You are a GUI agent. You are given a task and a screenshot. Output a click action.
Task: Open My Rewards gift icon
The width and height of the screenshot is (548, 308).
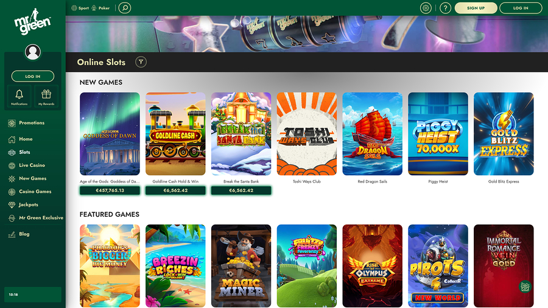[46, 96]
